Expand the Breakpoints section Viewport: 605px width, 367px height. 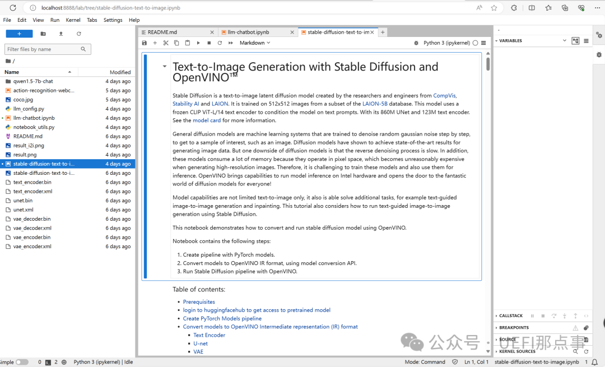click(514, 328)
